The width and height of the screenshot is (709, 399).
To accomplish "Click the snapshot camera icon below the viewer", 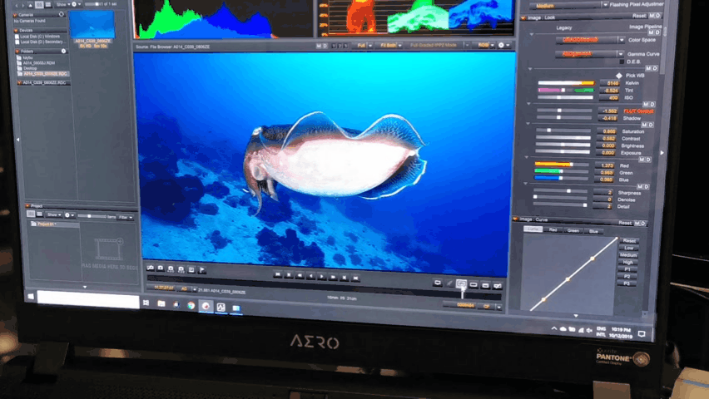I will coord(160,269).
